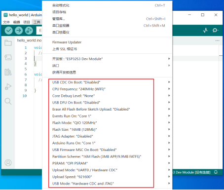
Task: Click the 工具 menu
Action: tap(37, 22)
